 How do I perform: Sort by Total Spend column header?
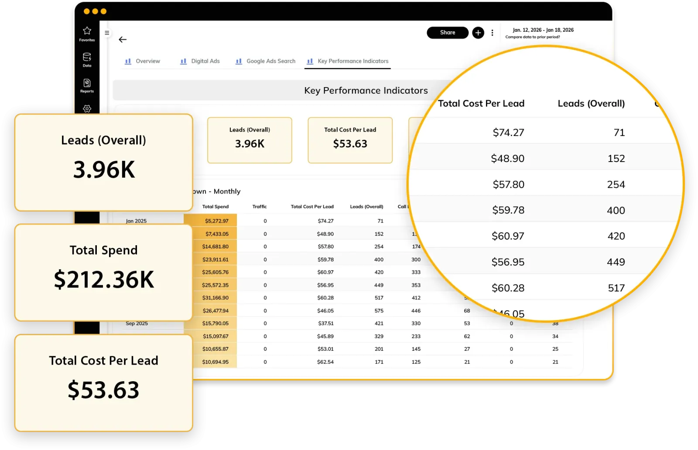click(x=216, y=207)
